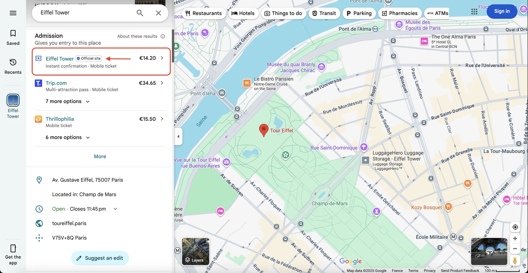The width and height of the screenshot is (528, 273).
Task: Expand Trip.com 7 more options
Action: pos(68,101)
